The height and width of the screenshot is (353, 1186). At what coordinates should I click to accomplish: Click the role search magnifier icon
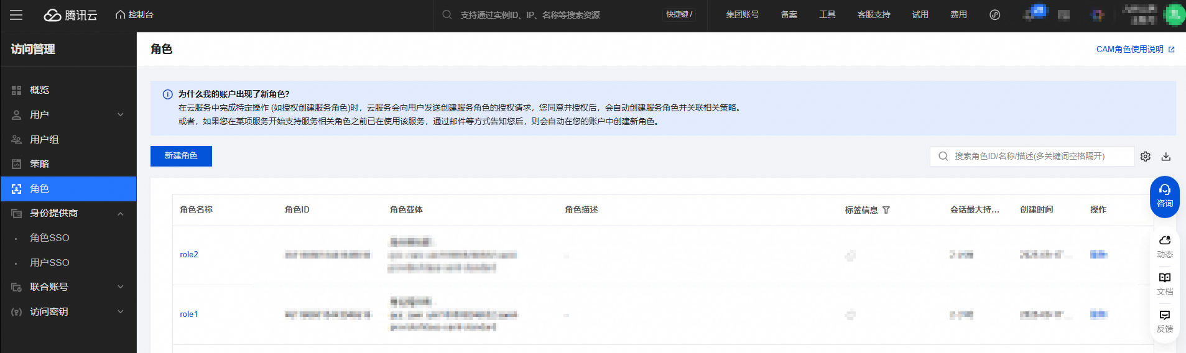pyautogui.click(x=943, y=156)
